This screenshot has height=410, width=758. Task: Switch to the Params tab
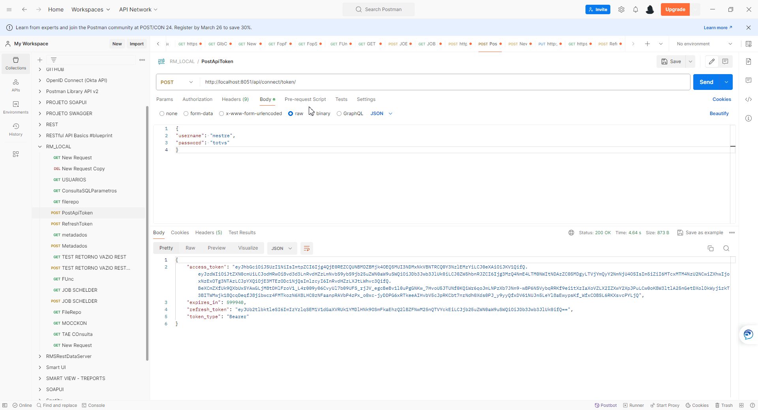(x=165, y=99)
